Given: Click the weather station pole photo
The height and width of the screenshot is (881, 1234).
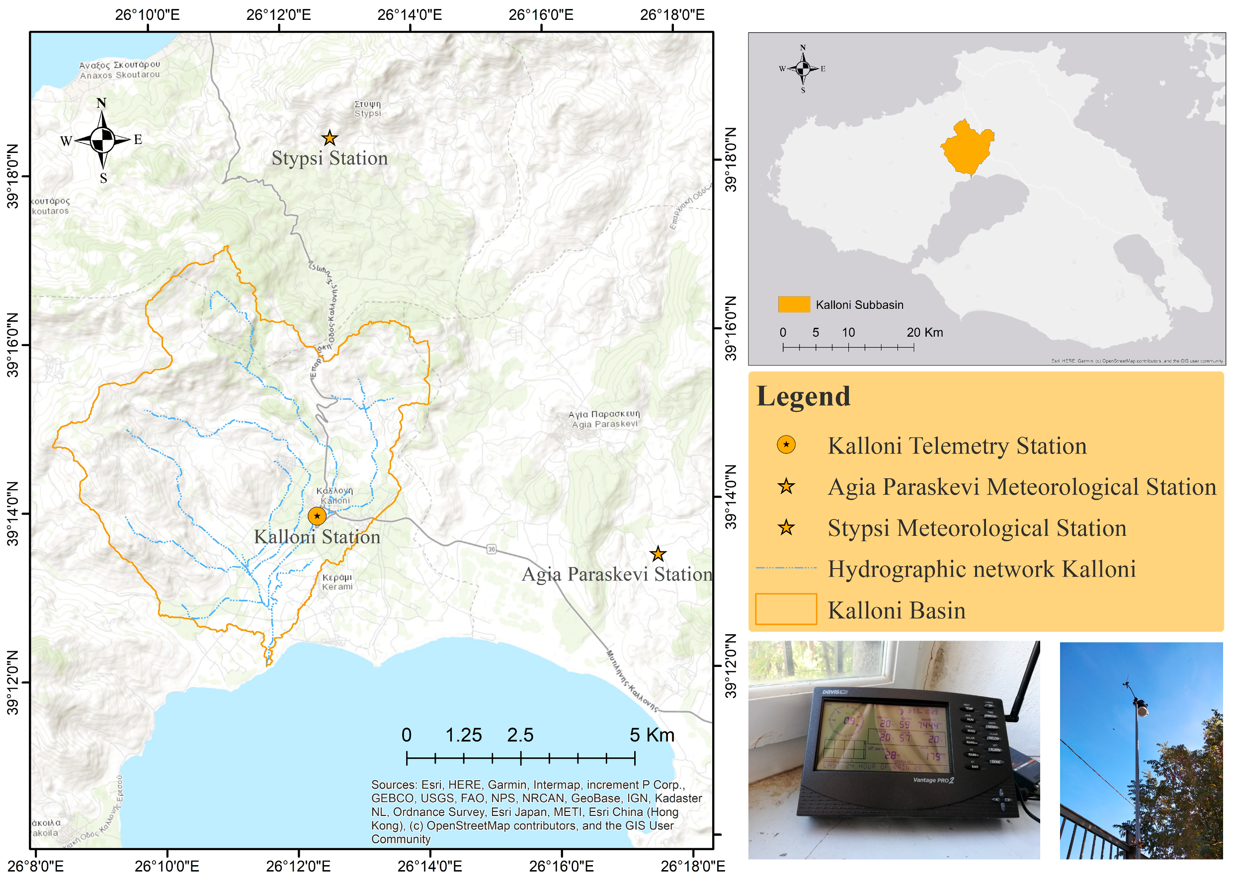Looking at the screenshot, I should click(x=1141, y=750).
